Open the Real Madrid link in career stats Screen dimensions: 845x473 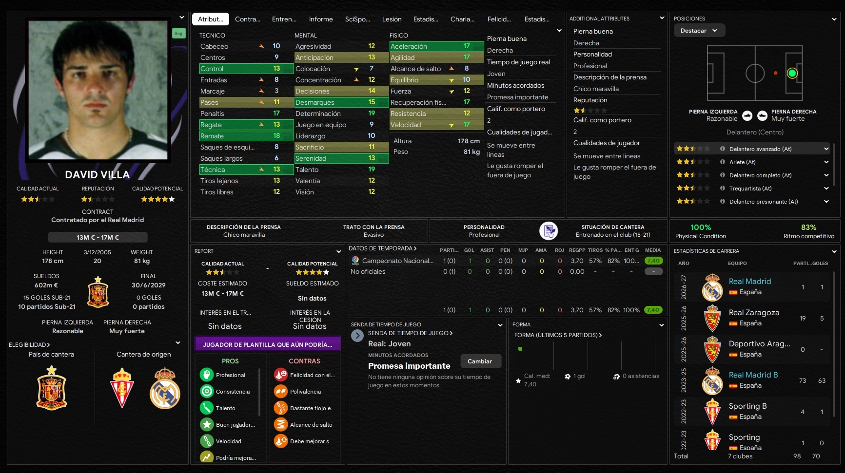pos(750,282)
